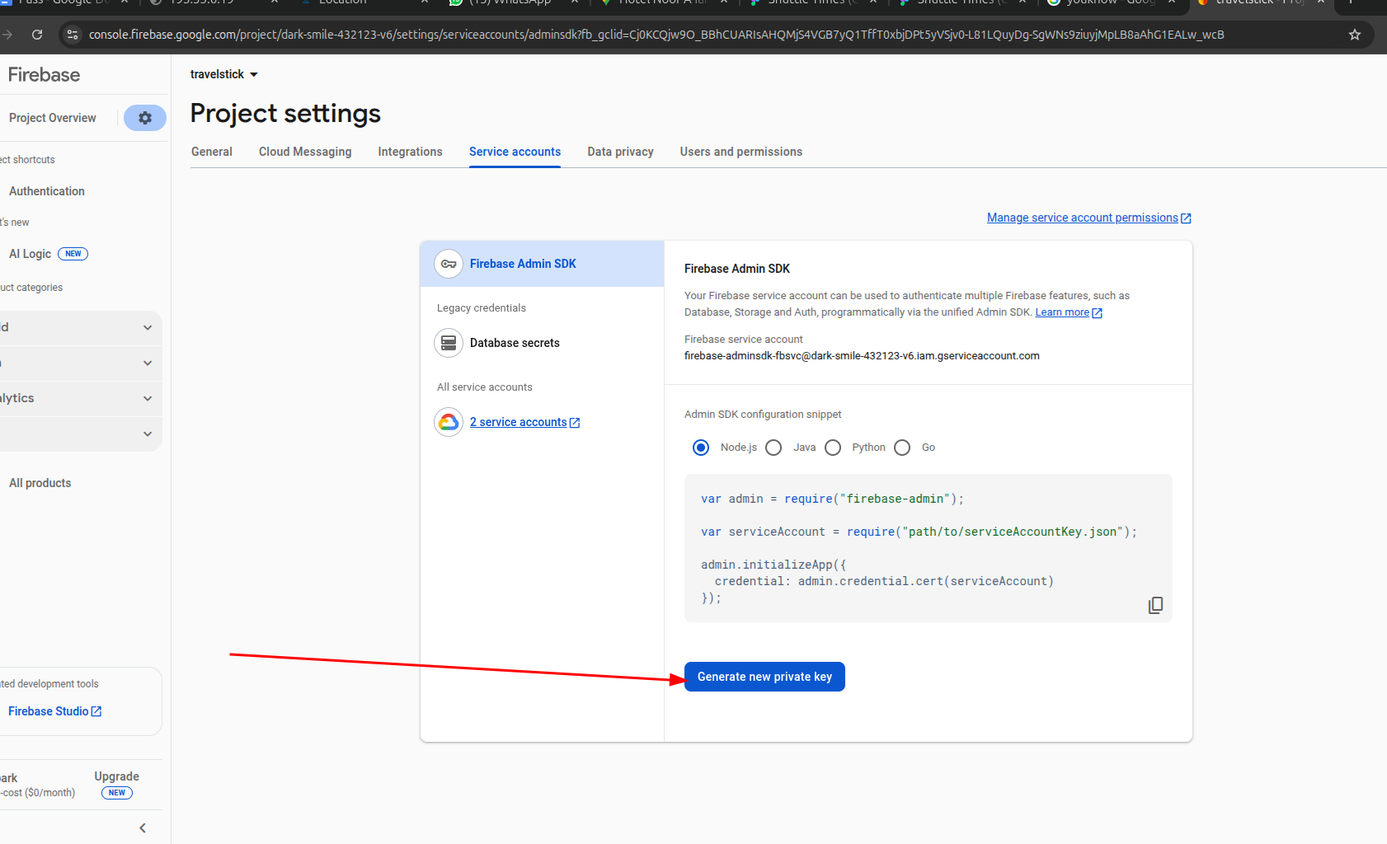Switch to the General tab

click(212, 152)
